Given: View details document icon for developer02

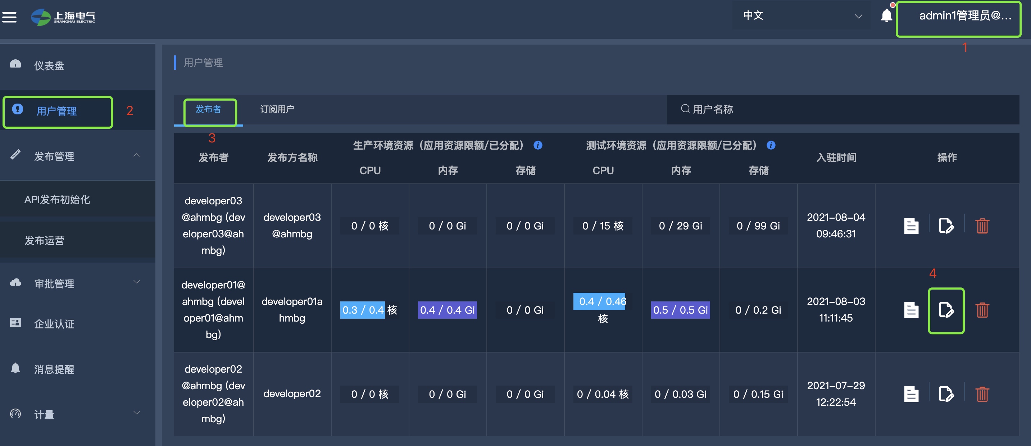Looking at the screenshot, I should [x=911, y=394].
